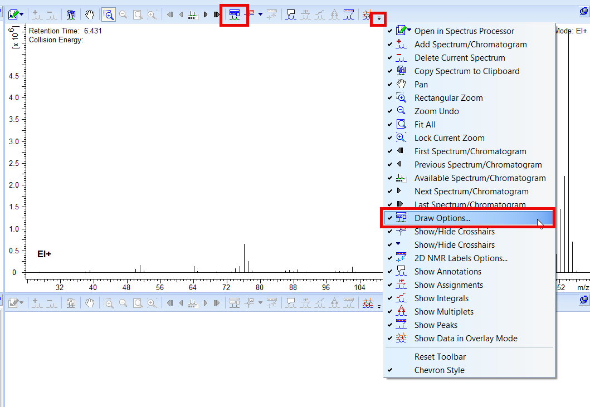590x407 pixels.
Task: Click Show Data in Overlay Mode icon, lower toolbar
Action: [x=368, y=303]
